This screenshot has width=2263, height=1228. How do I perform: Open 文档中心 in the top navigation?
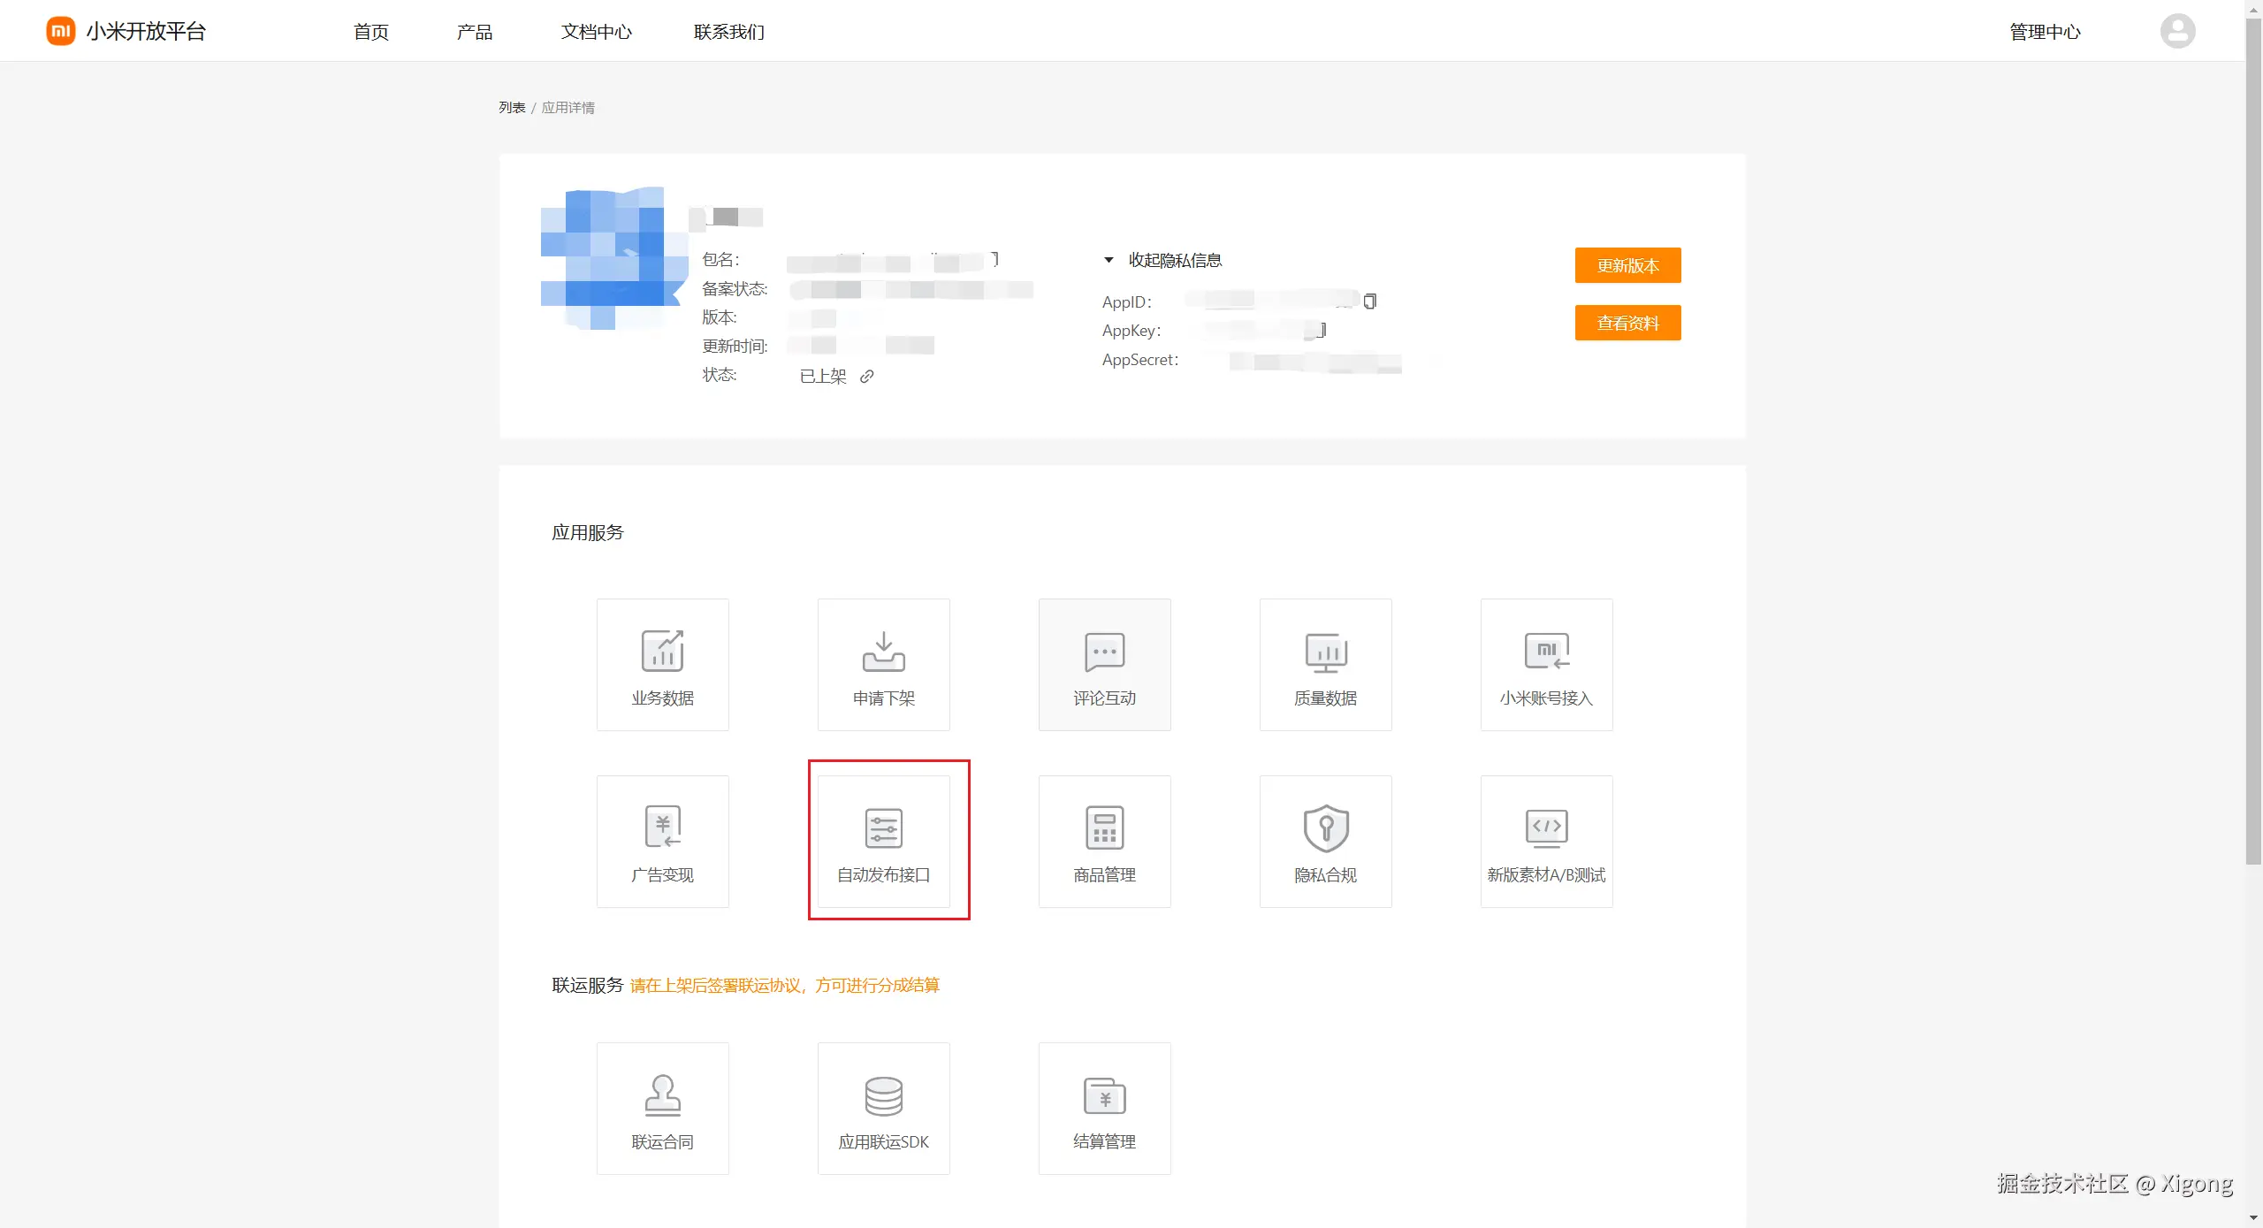coord(596,32)
